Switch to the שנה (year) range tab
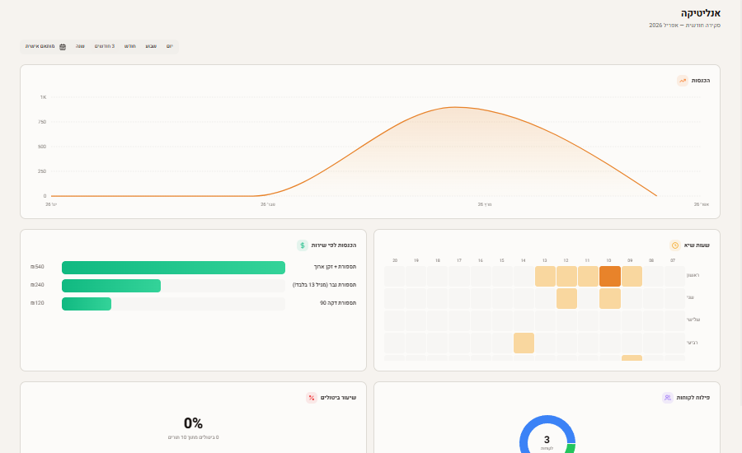742x453 pixels. [x=80, y=46]
